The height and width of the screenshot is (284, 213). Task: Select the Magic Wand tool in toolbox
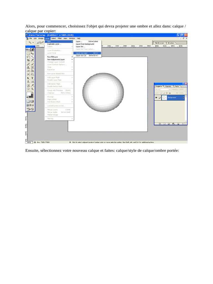(x=32, y=57)
